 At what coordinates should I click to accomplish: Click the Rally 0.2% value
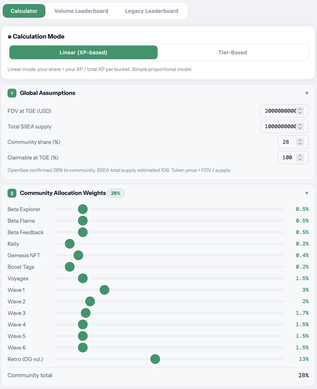(x=302, y=244)
